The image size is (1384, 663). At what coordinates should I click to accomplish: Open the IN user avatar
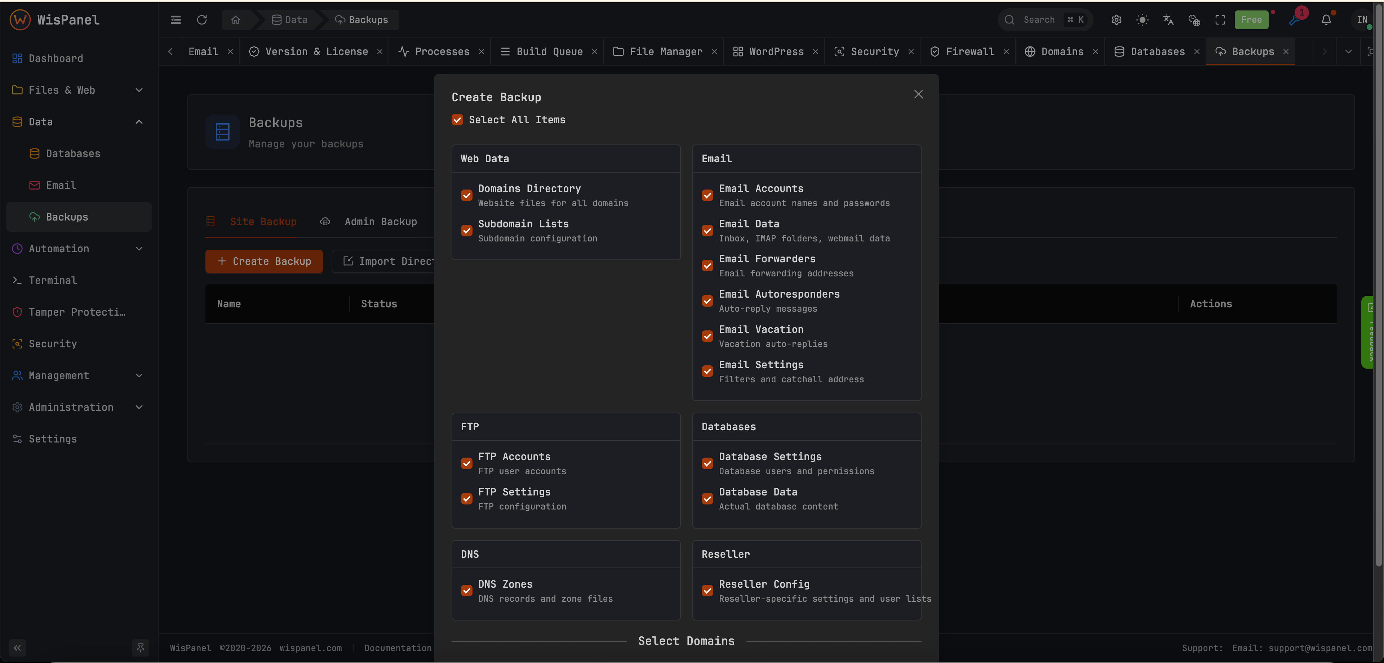point(1362,20)
